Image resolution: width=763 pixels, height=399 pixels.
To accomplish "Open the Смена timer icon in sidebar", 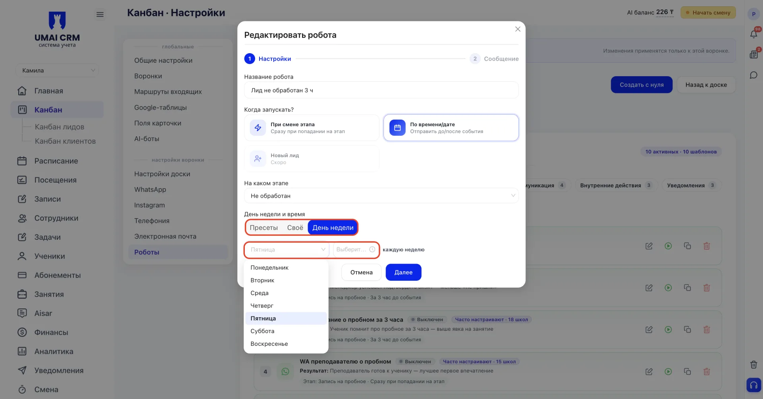I will [22, 389].
